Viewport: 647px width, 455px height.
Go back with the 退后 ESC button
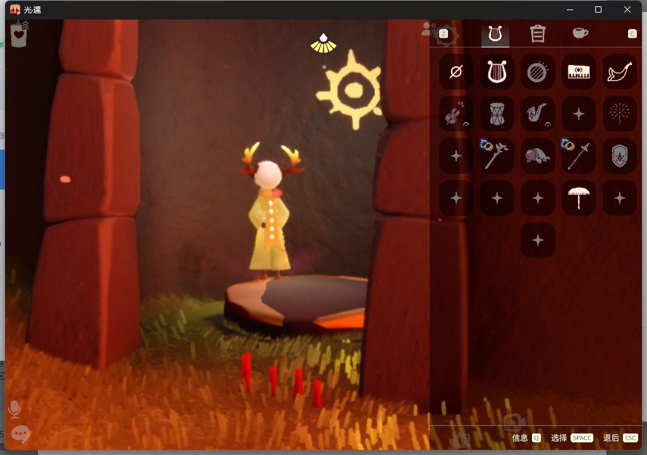coord(620,438)
